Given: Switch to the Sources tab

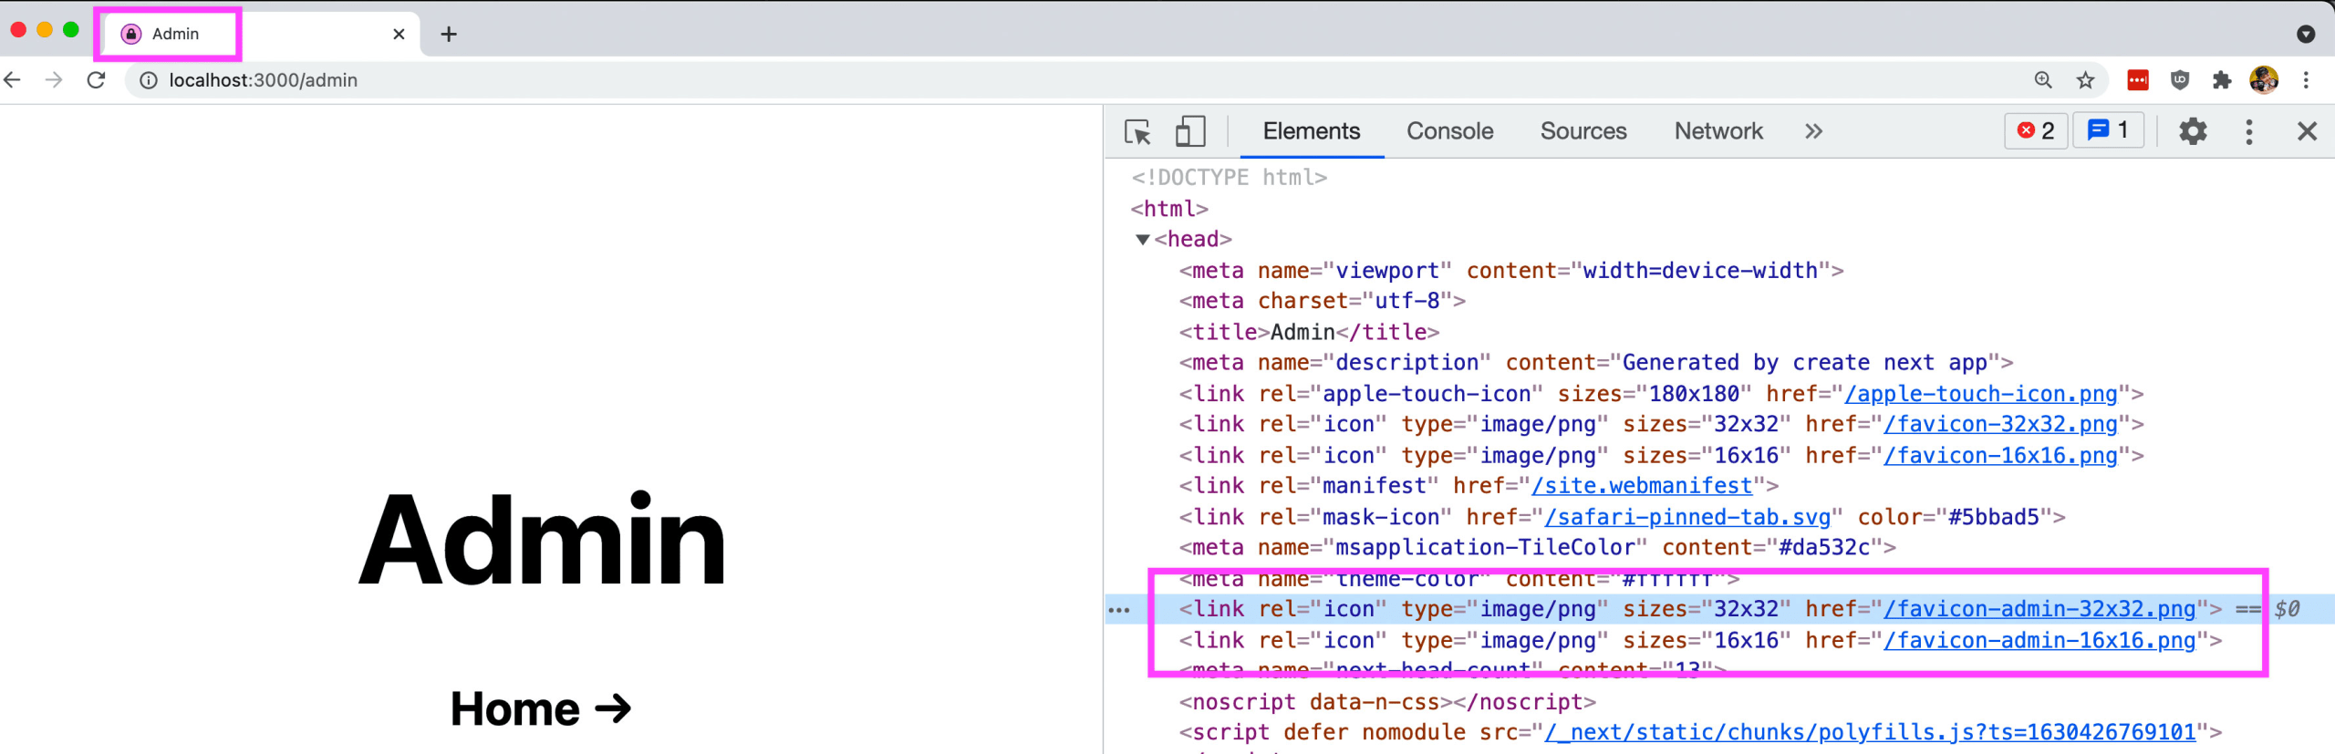Looking at the screenshot, I should (1583, 131).
